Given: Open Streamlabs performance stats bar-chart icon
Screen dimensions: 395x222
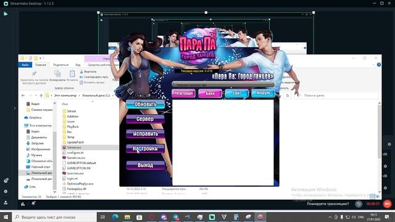Looking at the screenshot, I should click(23, 204).
